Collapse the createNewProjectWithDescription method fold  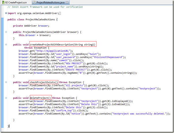point(6,45)
